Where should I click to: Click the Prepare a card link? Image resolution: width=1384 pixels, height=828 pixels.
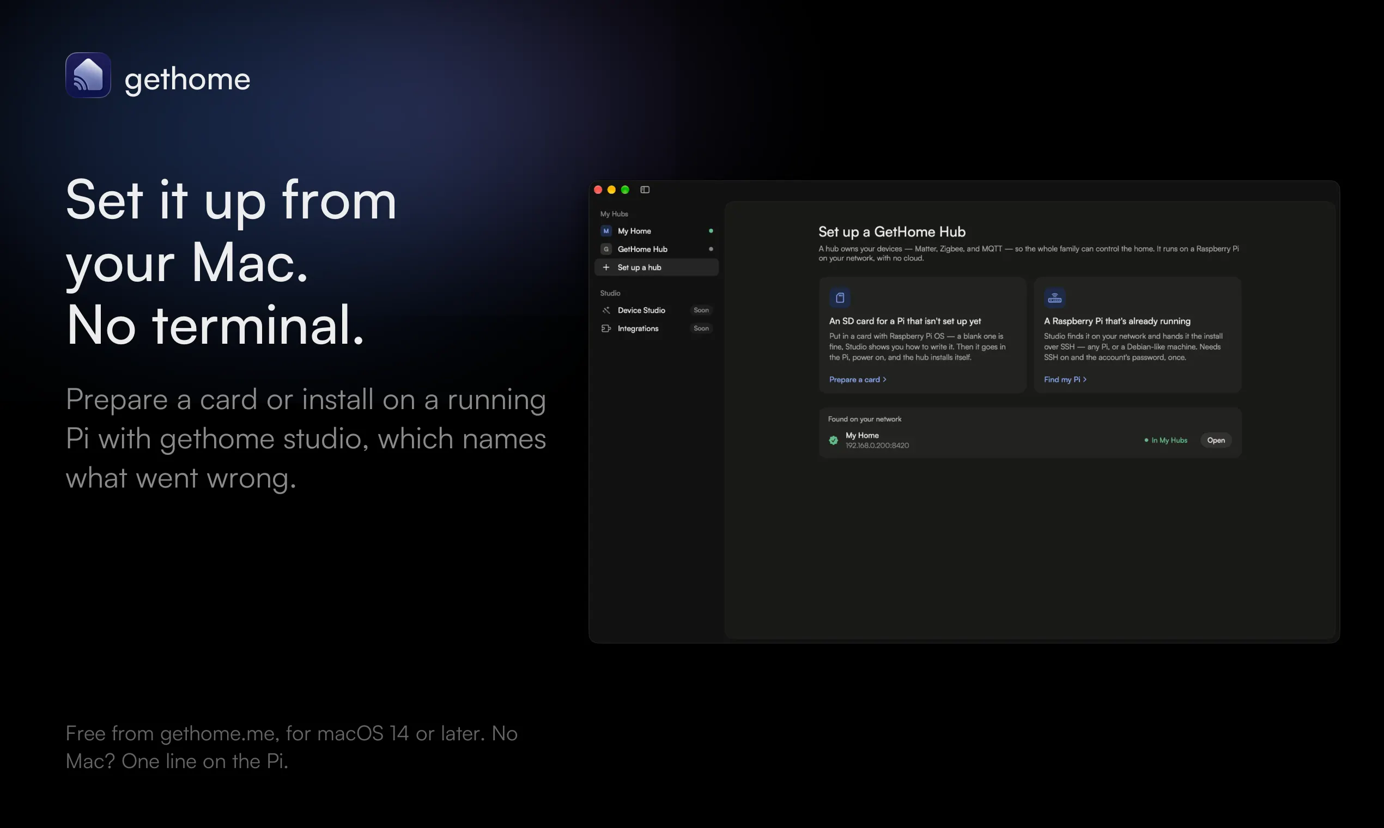pos(858,379)
